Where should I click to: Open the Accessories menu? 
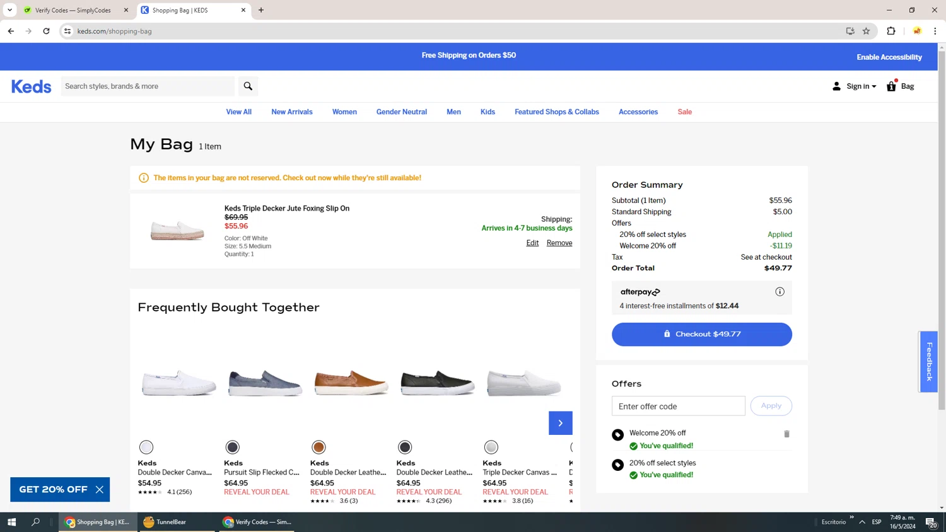[638, 112]
